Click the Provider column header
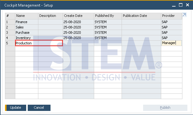Viewport: 193px width, 115px height. [x=171, y=16]
